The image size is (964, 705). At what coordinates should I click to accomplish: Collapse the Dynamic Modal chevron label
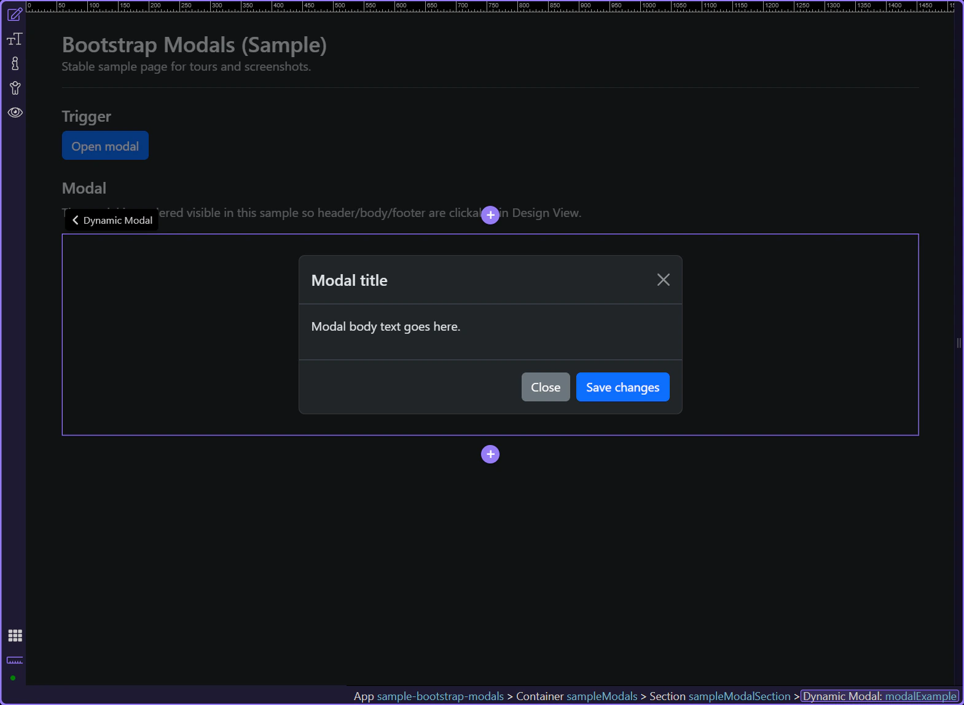pyautogui.click(x=112, y=220)
